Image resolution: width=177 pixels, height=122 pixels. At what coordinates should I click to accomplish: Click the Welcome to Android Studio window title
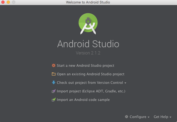88,2
